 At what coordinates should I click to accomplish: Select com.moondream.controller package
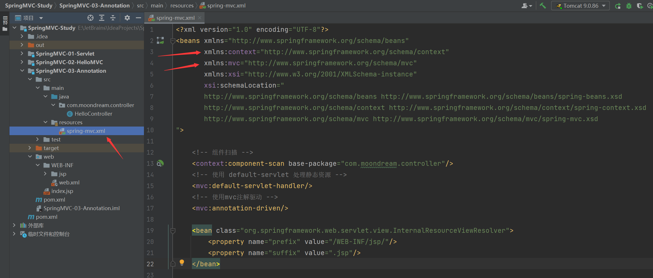100,105
